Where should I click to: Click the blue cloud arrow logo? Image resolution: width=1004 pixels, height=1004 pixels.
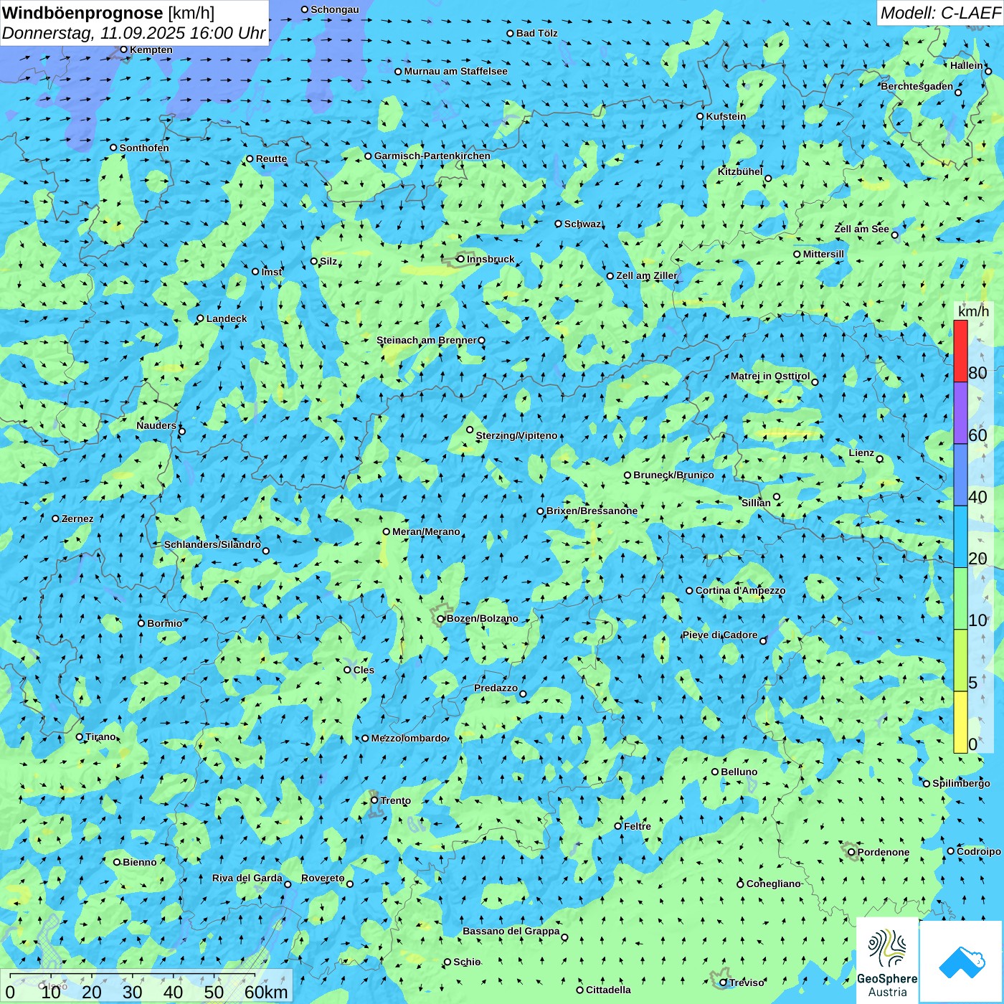tap(962, 962)
